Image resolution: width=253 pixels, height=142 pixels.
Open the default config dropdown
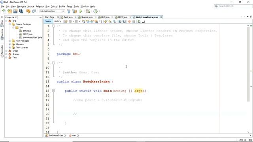coord(52,11)
